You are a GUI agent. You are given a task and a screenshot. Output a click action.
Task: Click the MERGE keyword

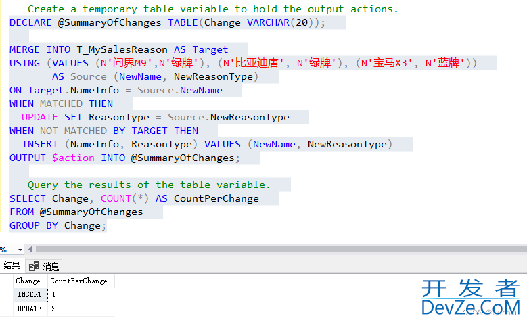(24, 49)
